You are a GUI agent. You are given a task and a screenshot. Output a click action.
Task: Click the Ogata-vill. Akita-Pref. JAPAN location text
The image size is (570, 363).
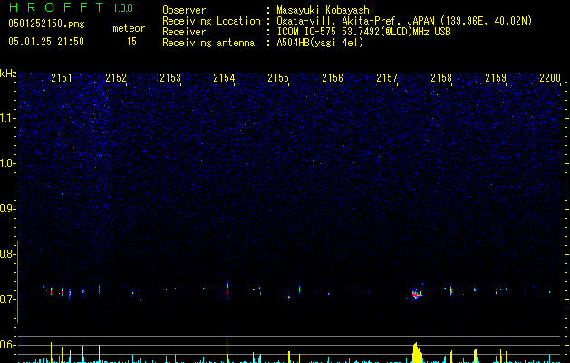404,21
